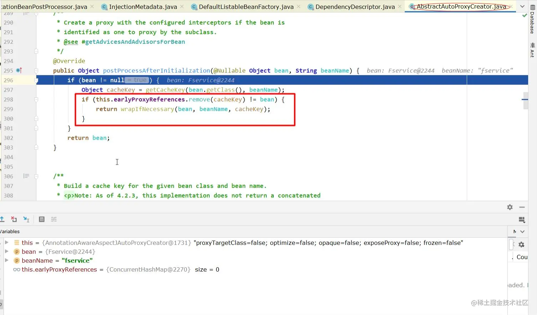This screenshot has width=537, height=315.
Task: Click the Drop Frame debugger icon
Action: [14, 219]
